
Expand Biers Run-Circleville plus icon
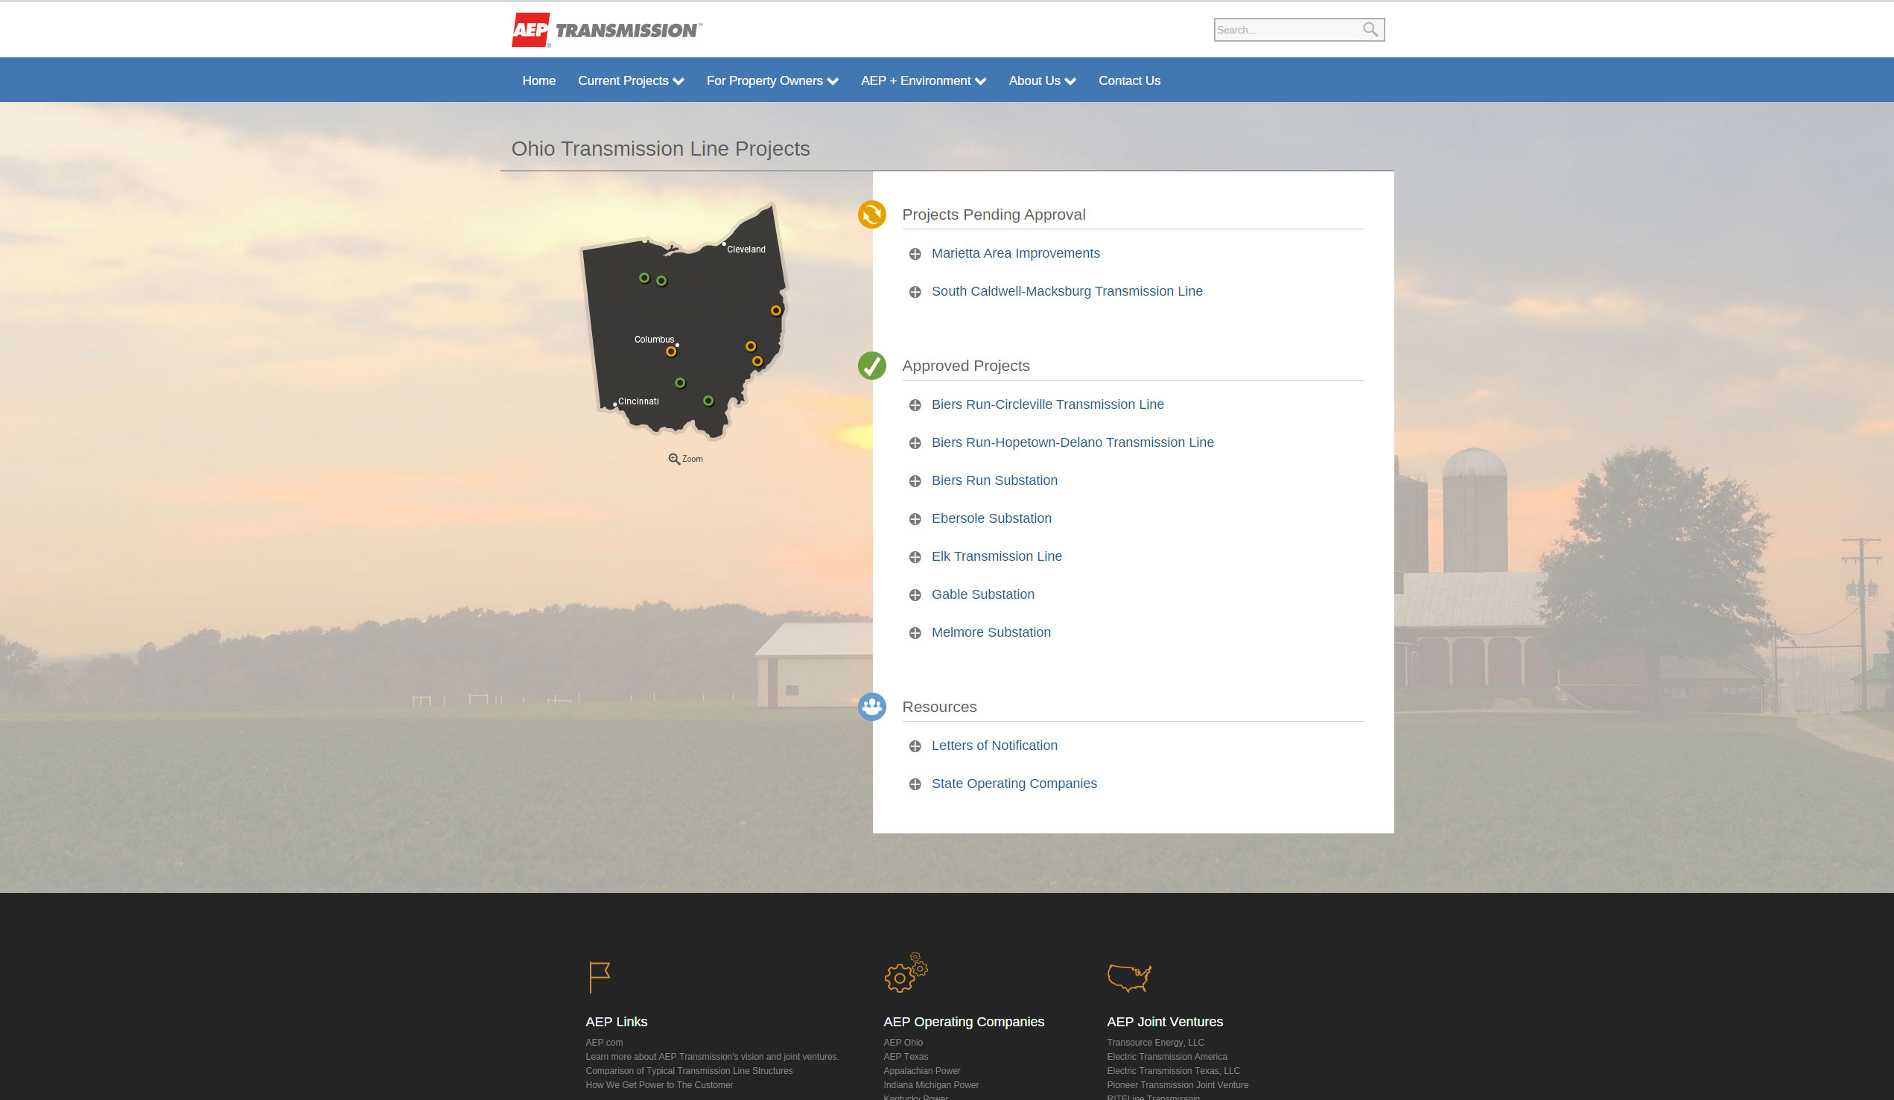915,405
